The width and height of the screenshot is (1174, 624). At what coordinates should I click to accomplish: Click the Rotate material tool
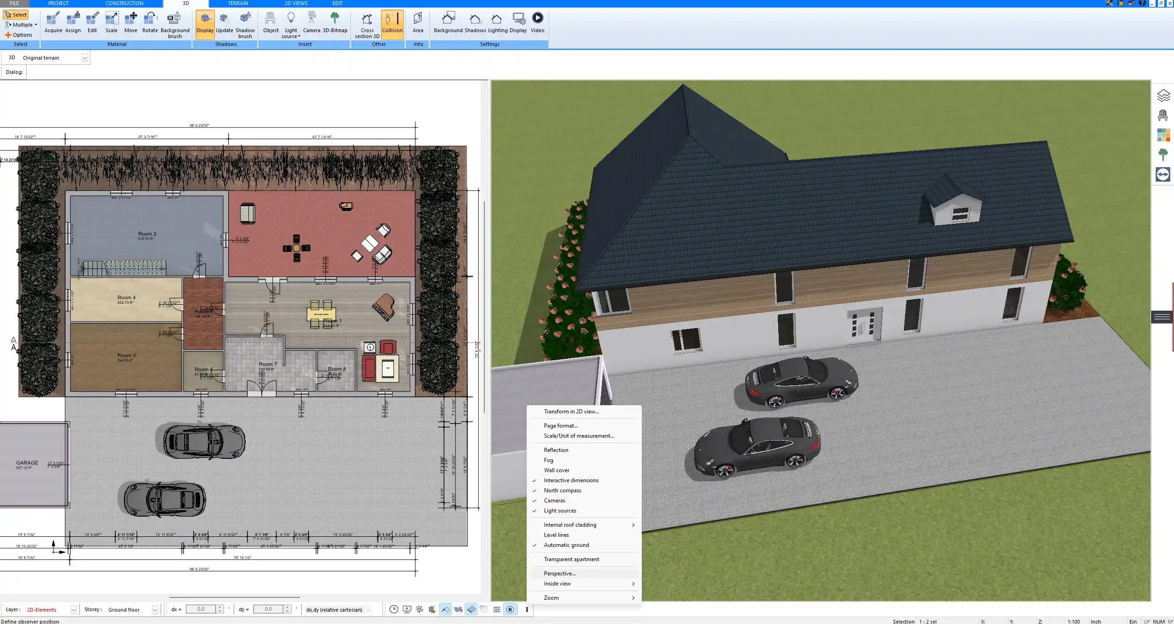tap(150, 22)
